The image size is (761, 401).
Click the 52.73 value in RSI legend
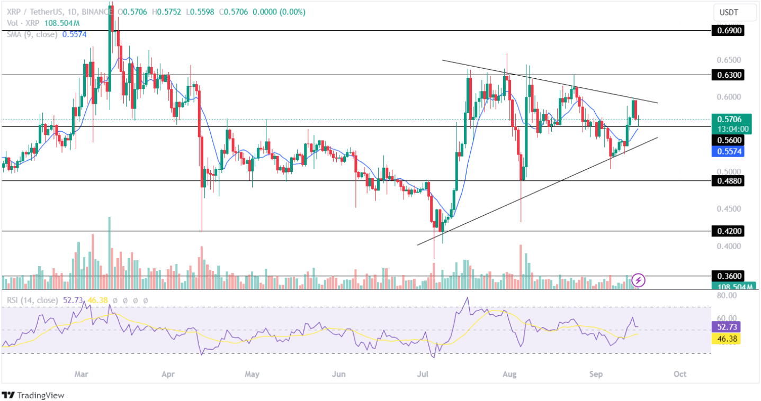click(x=72, y=300)
